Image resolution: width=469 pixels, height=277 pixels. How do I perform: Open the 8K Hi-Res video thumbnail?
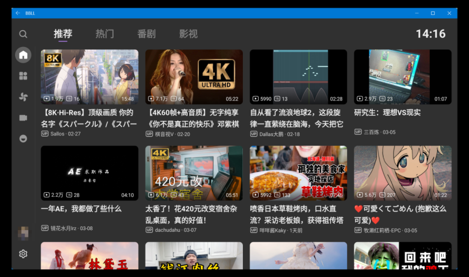click(x=89, y=76)
